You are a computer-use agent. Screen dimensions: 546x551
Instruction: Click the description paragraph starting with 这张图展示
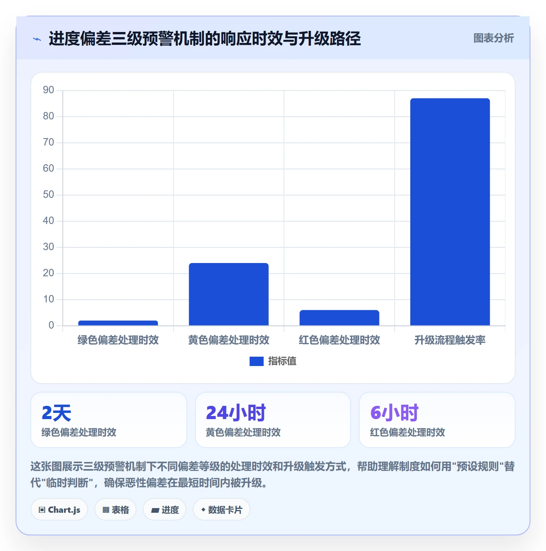click(273, 475)
